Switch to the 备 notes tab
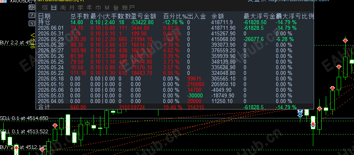 pyautogui.click(x=116, y=8)
